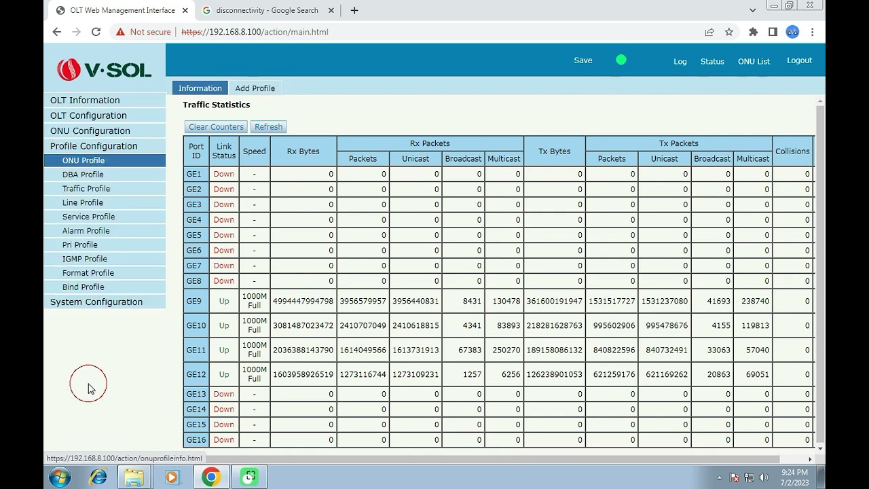The height and width of the screenshot is (489, 869).
Task: Open media player taskbar icon
Action: 172,477
